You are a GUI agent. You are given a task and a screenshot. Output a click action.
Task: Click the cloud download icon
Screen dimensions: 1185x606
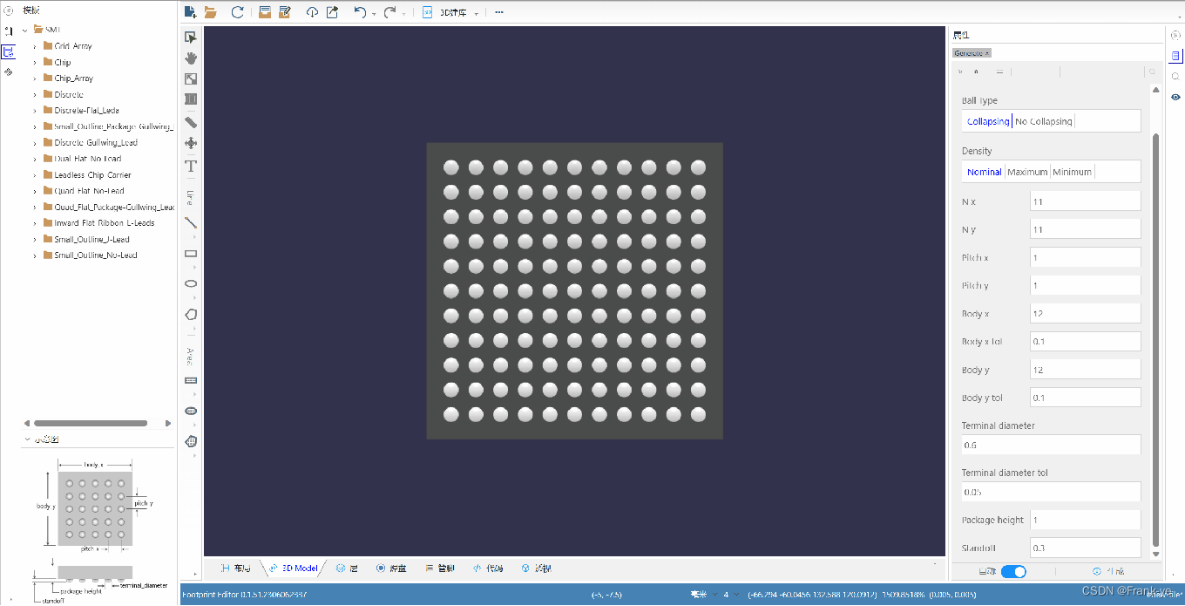click(x=312, y=12)
